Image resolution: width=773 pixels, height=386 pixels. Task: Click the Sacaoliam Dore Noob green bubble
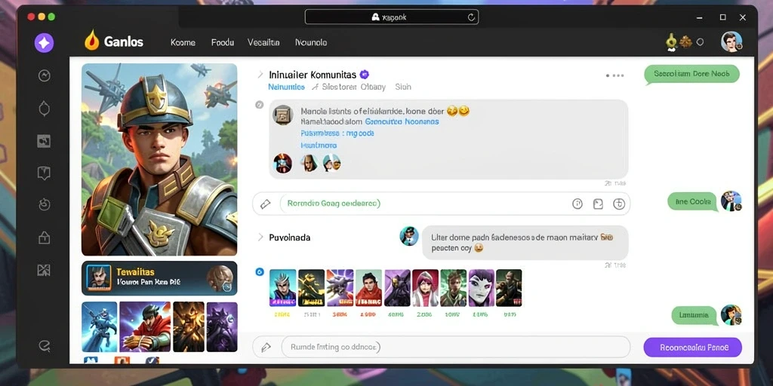pos(692,75)
